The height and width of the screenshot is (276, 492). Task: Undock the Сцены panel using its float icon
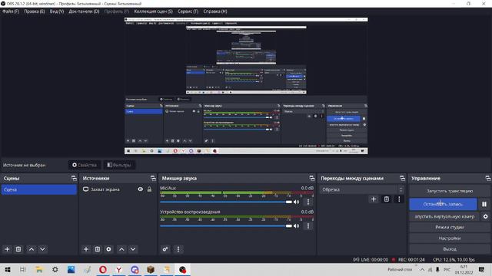pos(74,178)
